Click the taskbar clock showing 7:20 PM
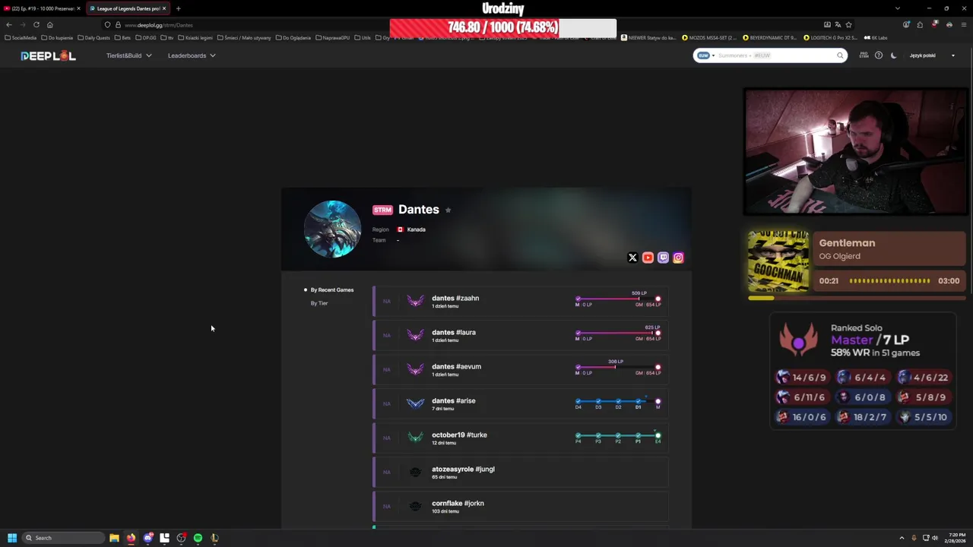Viewport: 973px width, 547px height. pyautogui.click(x=956, y=538)
